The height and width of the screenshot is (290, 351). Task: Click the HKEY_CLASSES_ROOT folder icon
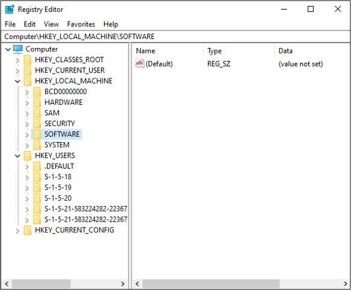28,60
